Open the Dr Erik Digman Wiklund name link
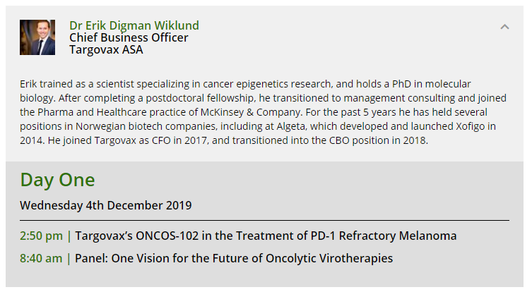 (x=134, y=25)
